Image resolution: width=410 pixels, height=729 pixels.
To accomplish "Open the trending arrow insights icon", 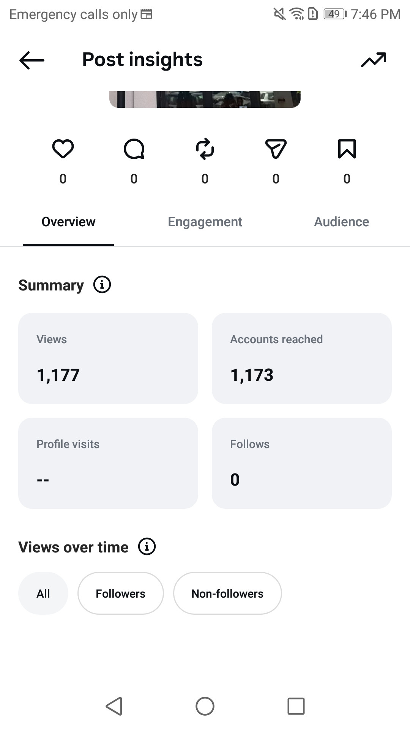I will [374, 60].
